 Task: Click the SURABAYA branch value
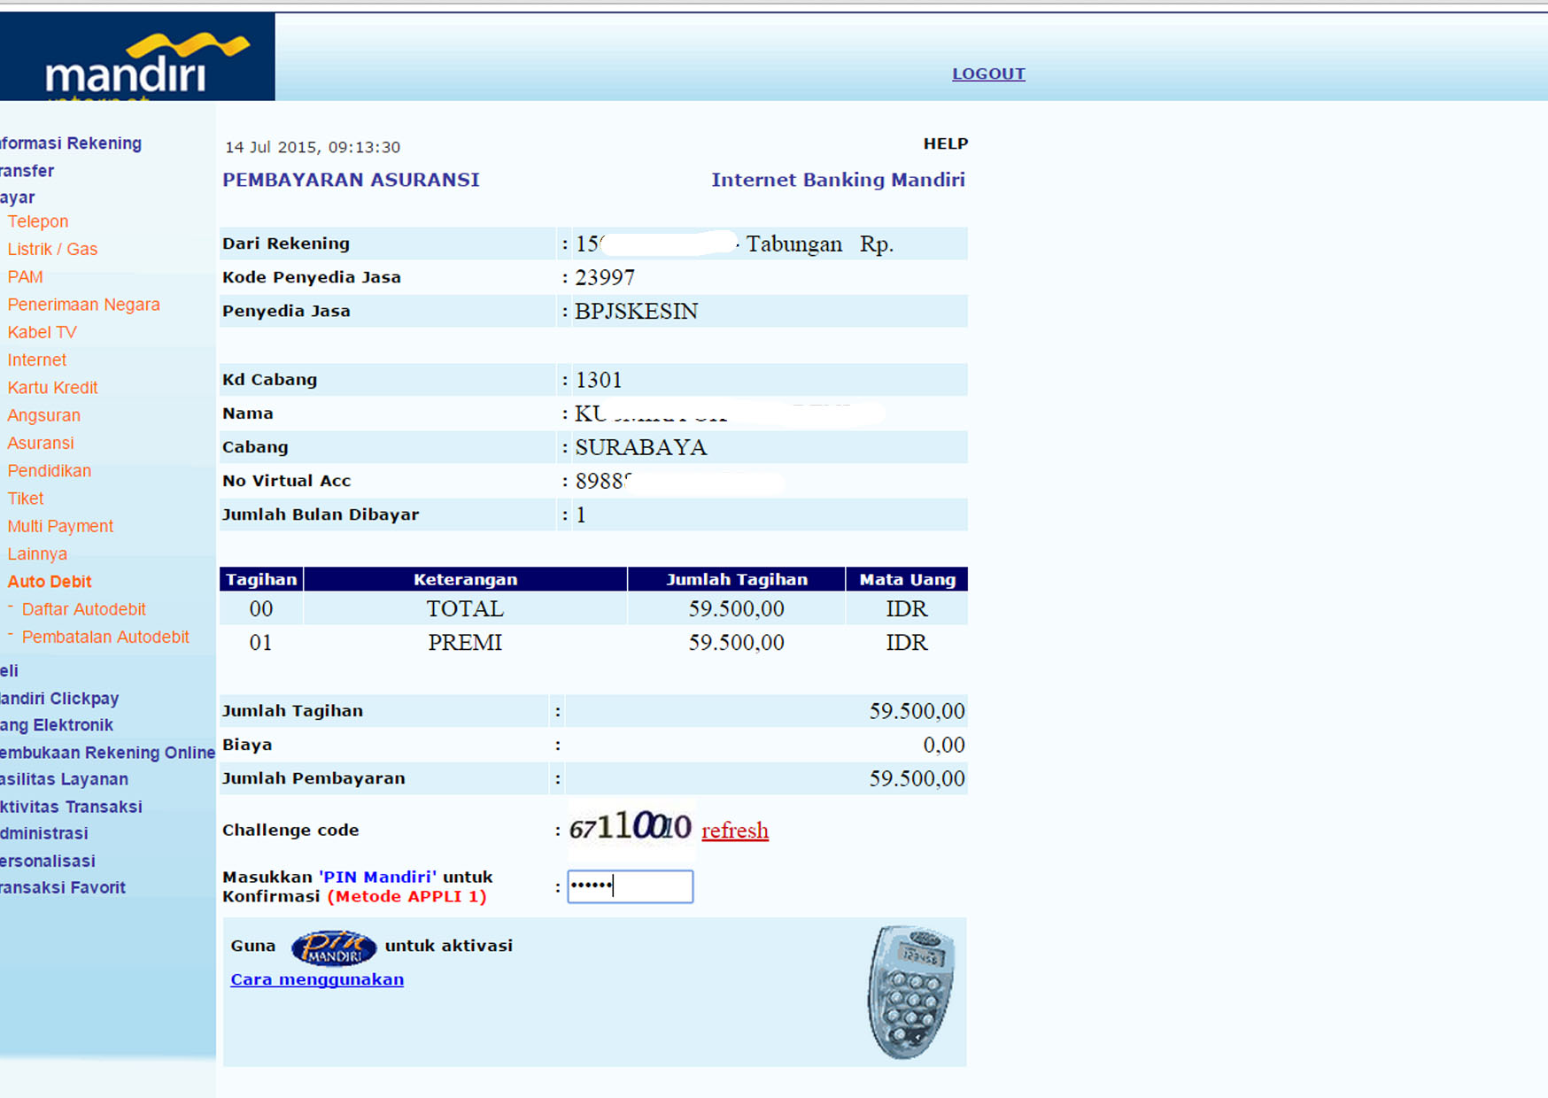tap(641, 447)
